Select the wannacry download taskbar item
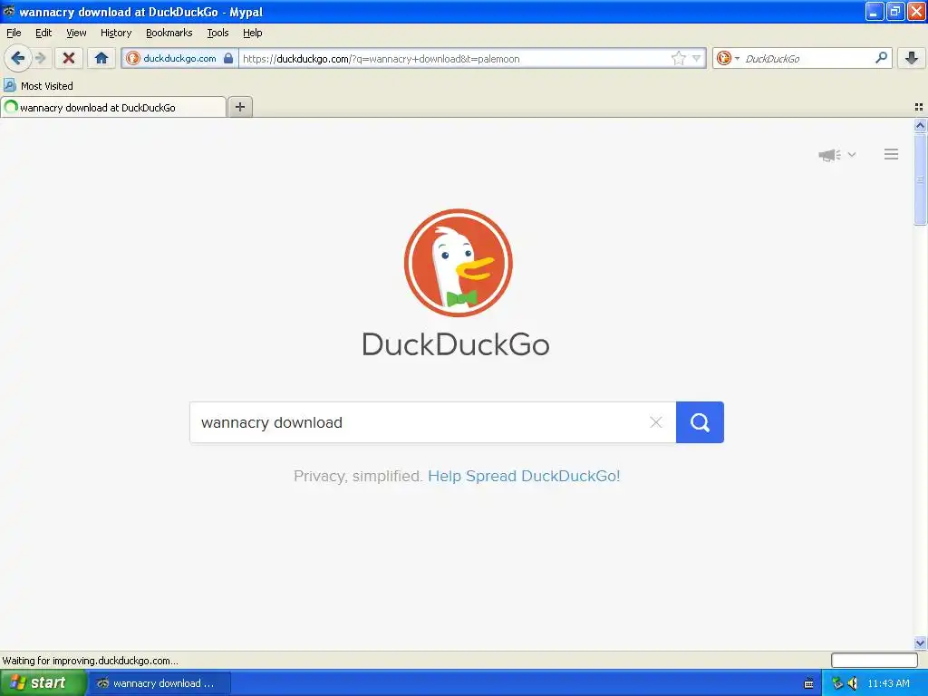Screen dimensions: 928x696 coord(159,683)
